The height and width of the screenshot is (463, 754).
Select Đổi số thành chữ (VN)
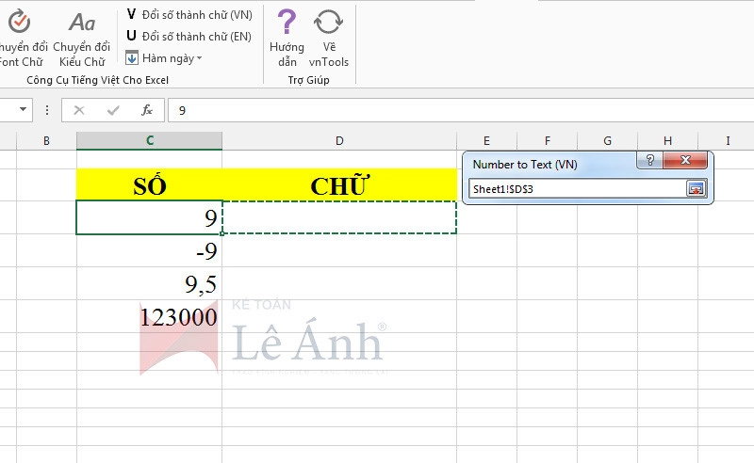[189, 15]
